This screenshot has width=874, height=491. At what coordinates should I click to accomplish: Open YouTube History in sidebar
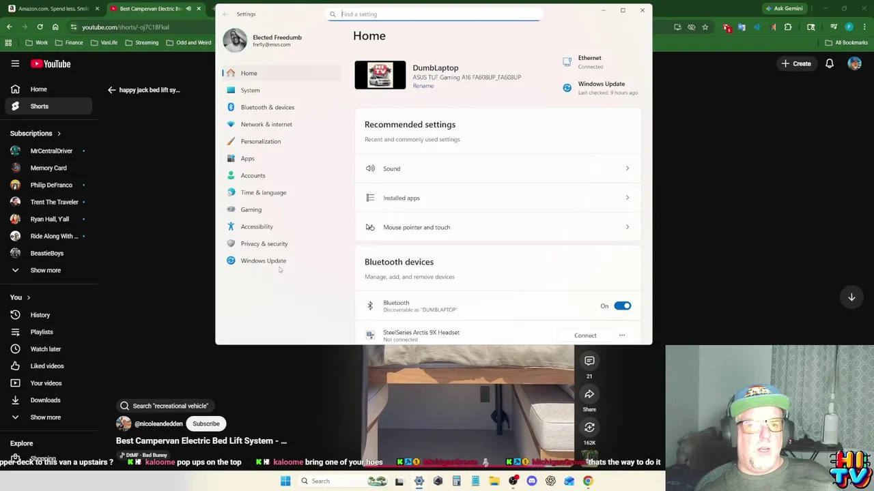point(48,315)
